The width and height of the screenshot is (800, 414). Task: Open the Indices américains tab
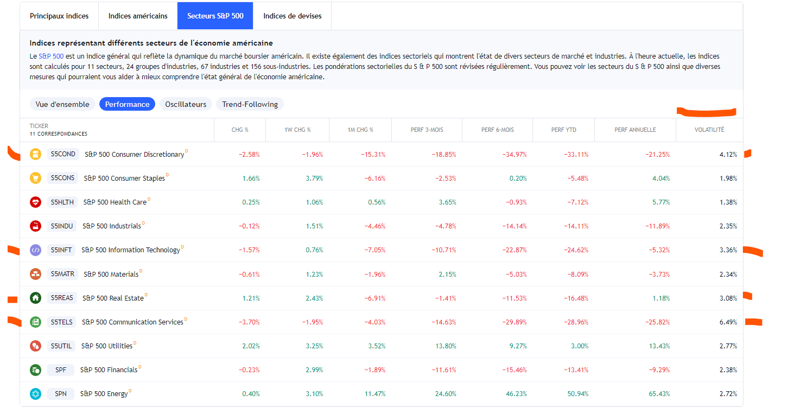138,16
